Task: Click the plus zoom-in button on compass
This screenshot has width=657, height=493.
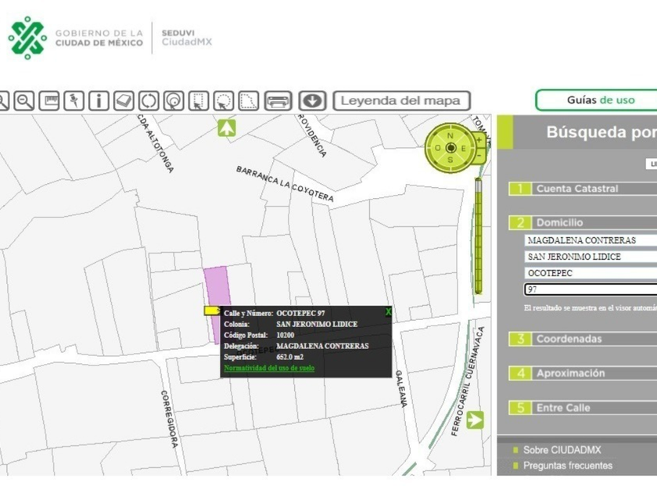Action: (479, 140)
